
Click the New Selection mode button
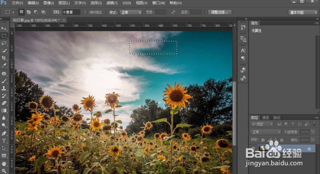(21, 12)
